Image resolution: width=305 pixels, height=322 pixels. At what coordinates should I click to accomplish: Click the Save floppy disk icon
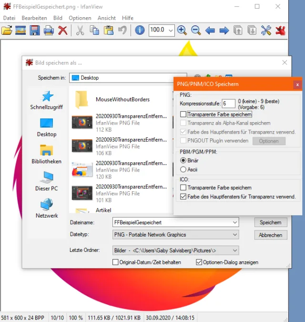[35, 31]
